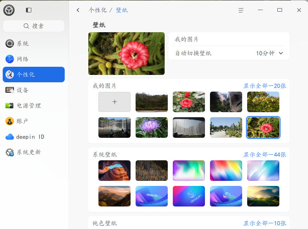Select the waterfall with rainbow thumbnail
Image resolution: width=308 pixels, height=229 pixels.
tap(115, 127)
